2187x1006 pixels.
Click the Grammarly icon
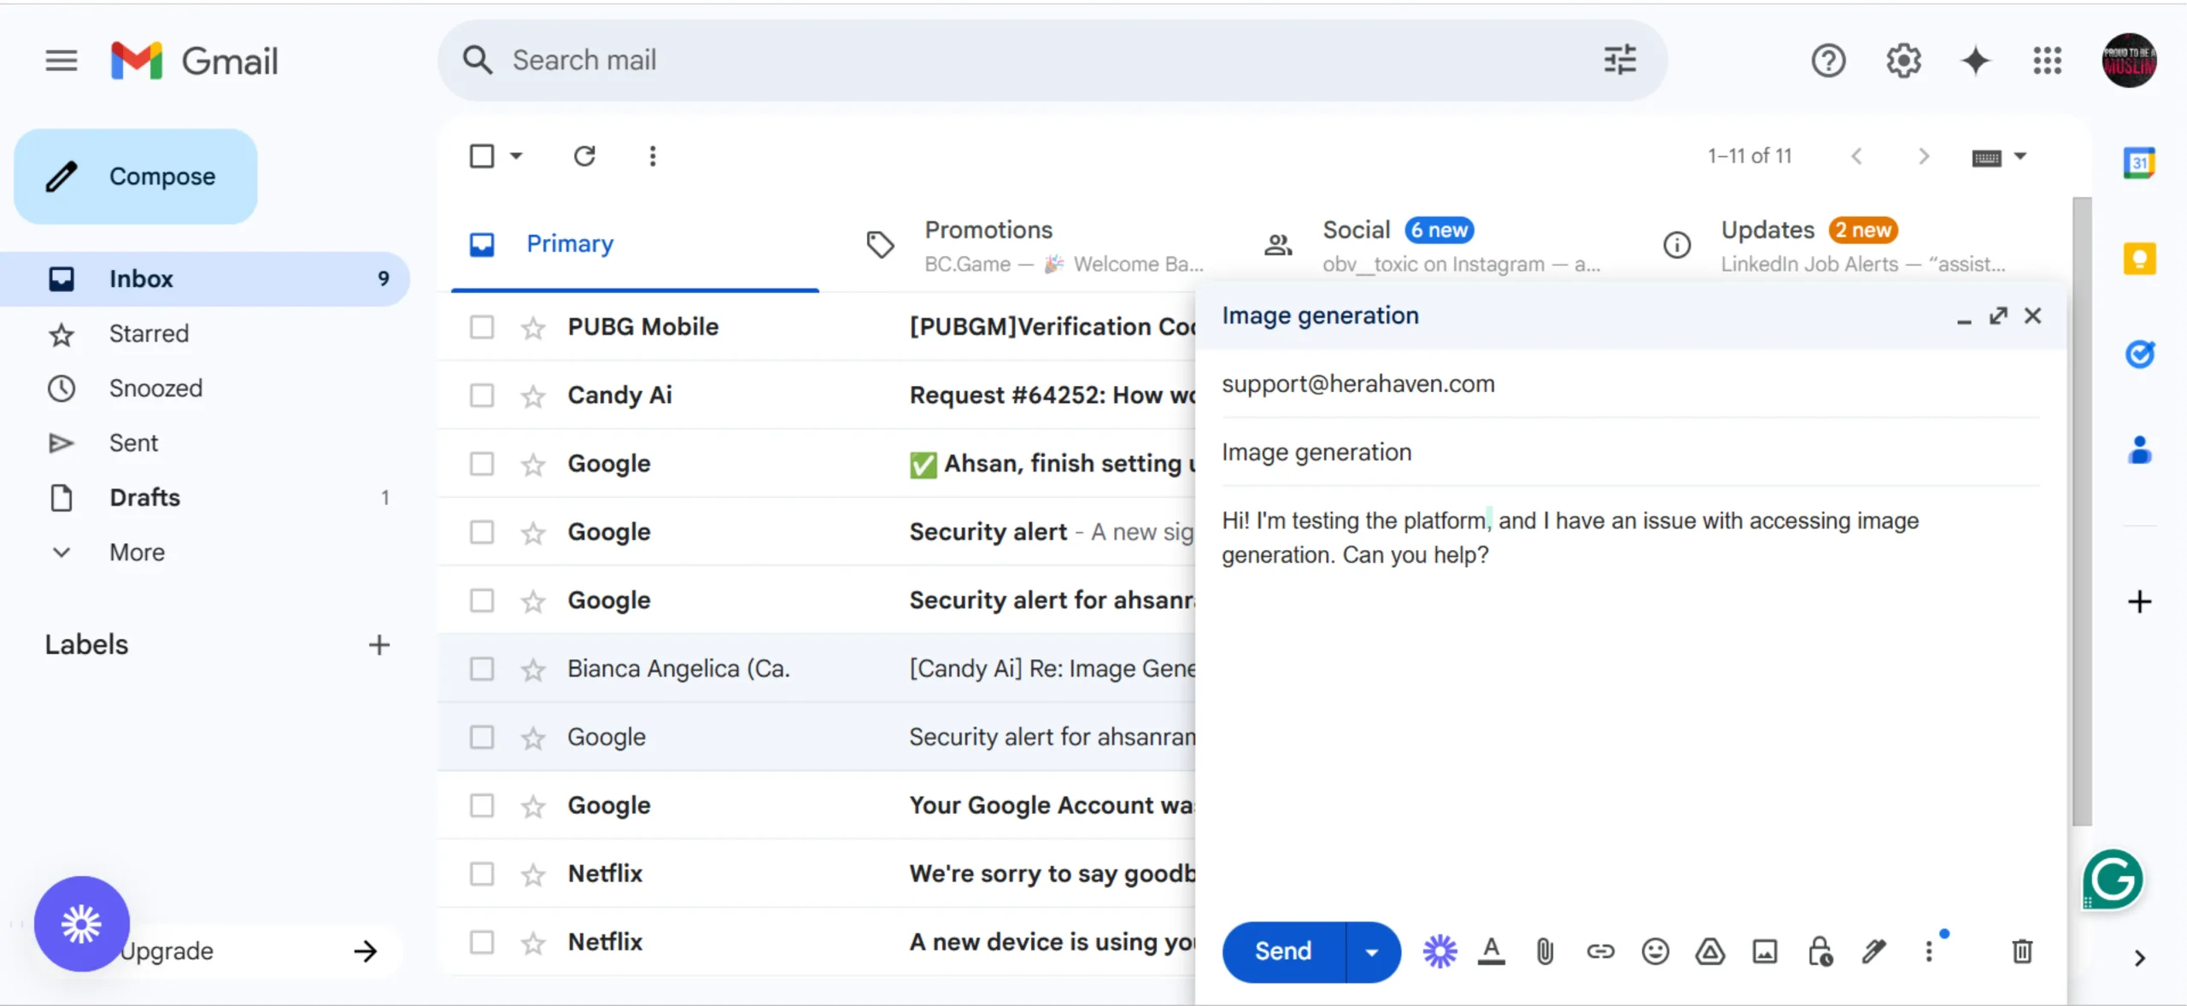pos(2113,880)
